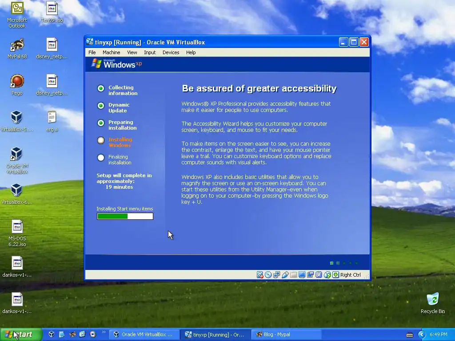Click the CPU features chip indicator in the VM status bar

tap(319, 274)
